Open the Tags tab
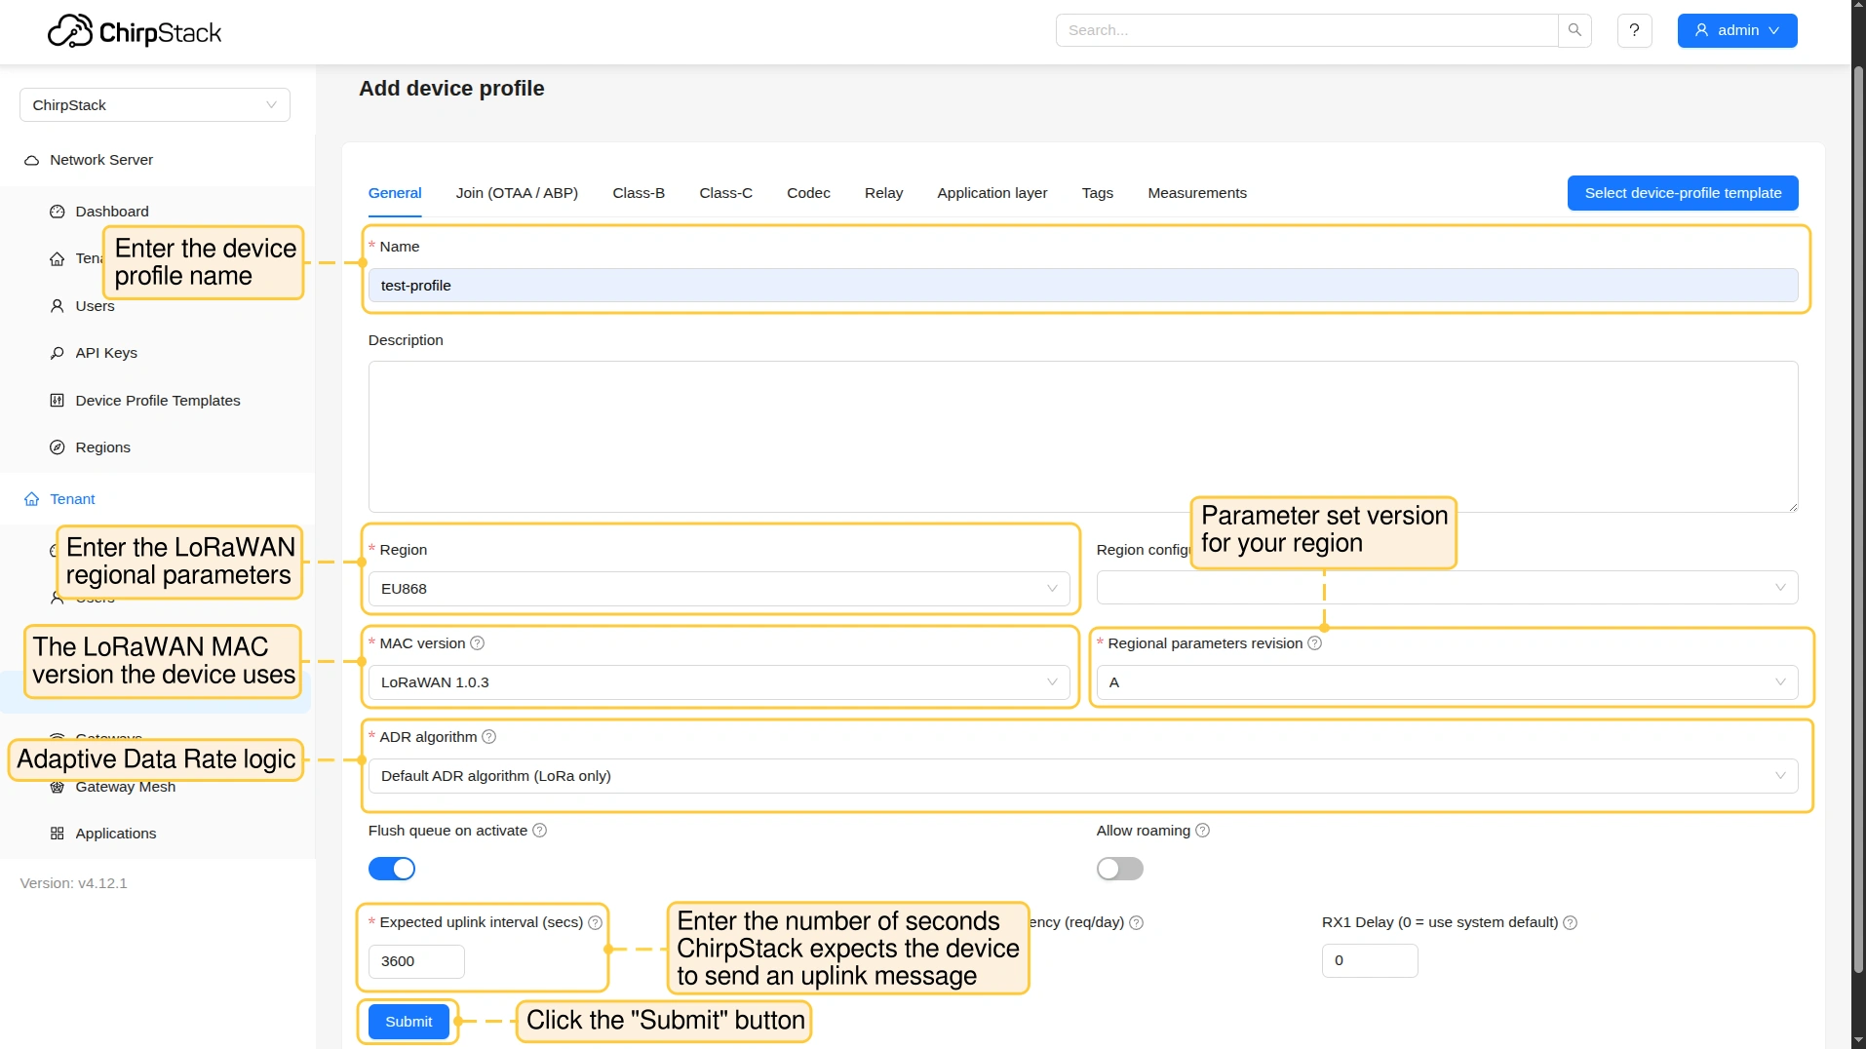 [x=1098, y=193]
